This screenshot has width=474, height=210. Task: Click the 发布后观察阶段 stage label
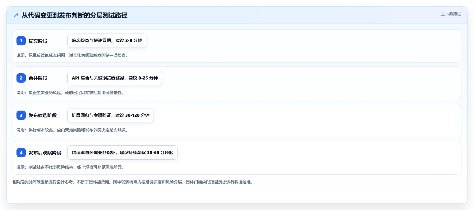point(45,153)
